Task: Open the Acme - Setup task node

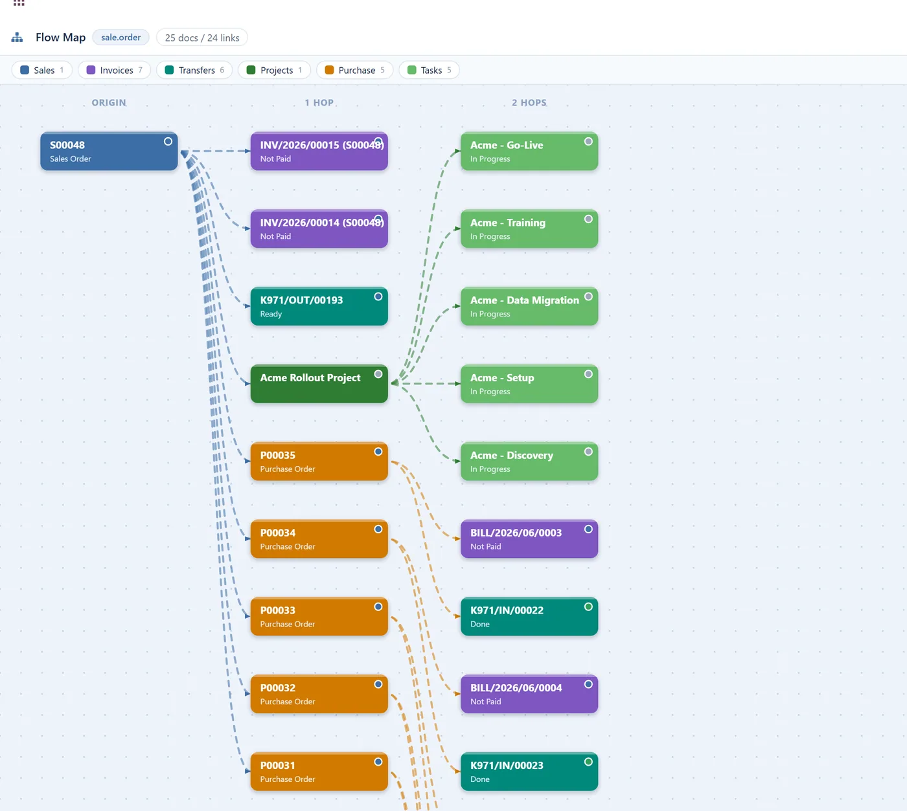Action: [x=529, y=384]
